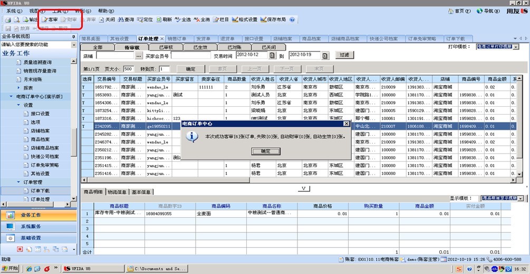Open print preview from the toolbar
The height and width of the screenshot is (274, 530).
coord(16,20)
